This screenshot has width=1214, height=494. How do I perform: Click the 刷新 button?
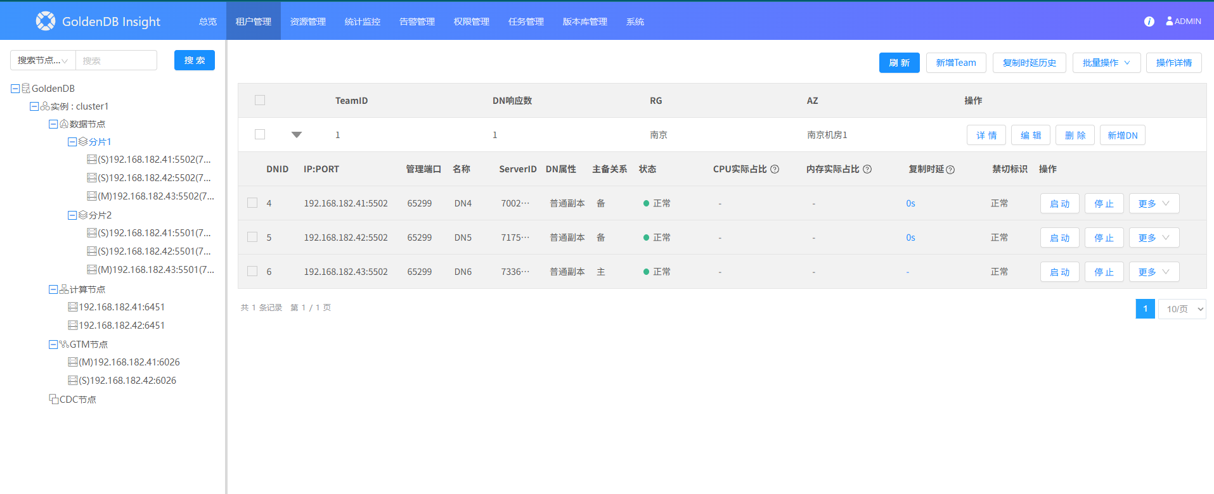pyautogui.click(x=899, y=63)
